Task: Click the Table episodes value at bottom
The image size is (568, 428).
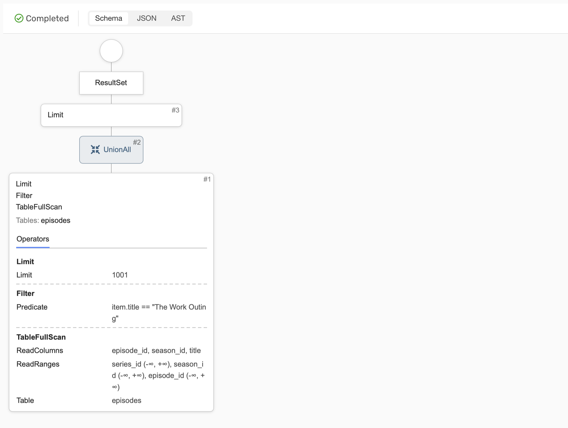Action: [126, 400]
